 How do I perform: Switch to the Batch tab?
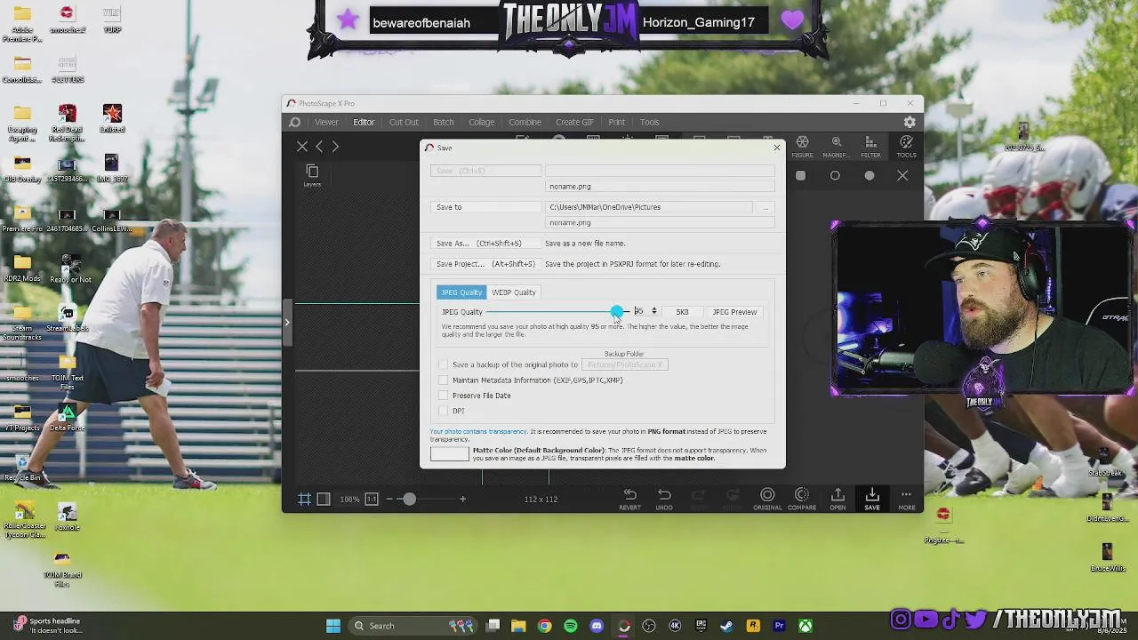(443, 122)
